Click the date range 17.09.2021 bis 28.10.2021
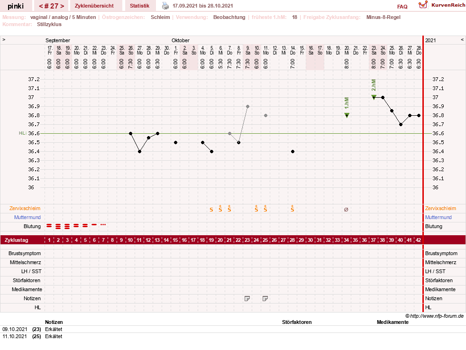This screenshot has width=466, height=350. click(203, 6)
